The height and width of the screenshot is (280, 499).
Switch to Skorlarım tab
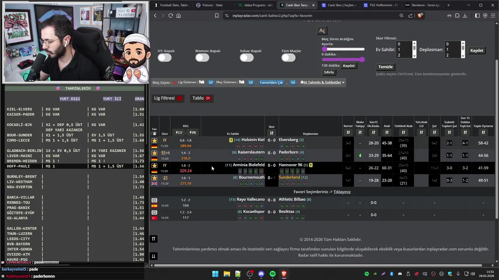[422, 5]
